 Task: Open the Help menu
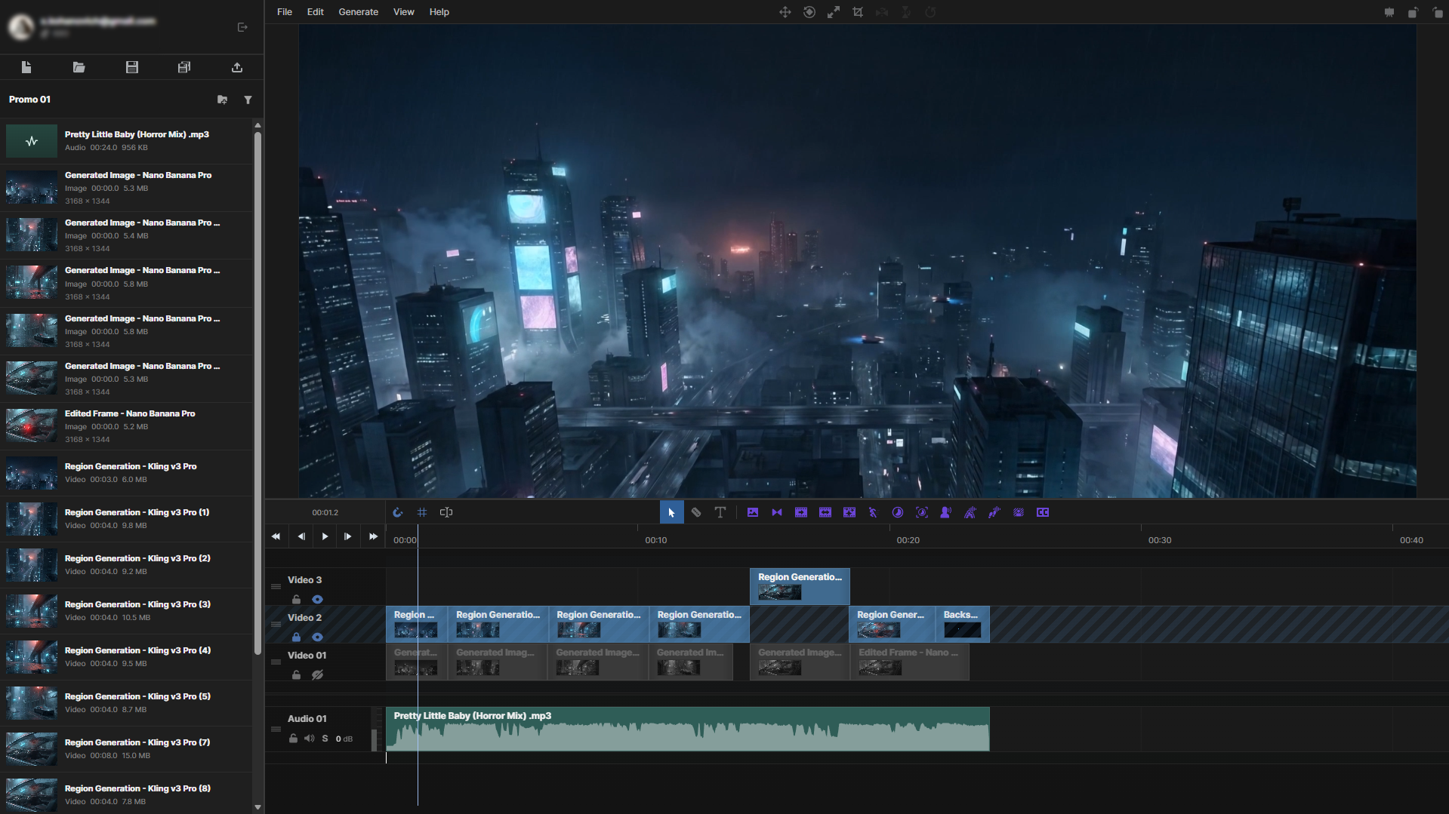coord(439,12)
